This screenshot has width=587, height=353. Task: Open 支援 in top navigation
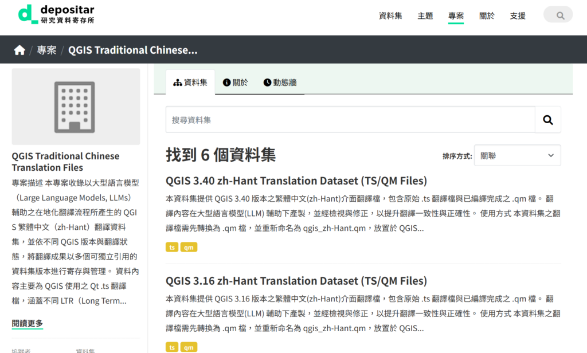click(x=518, y=16)
